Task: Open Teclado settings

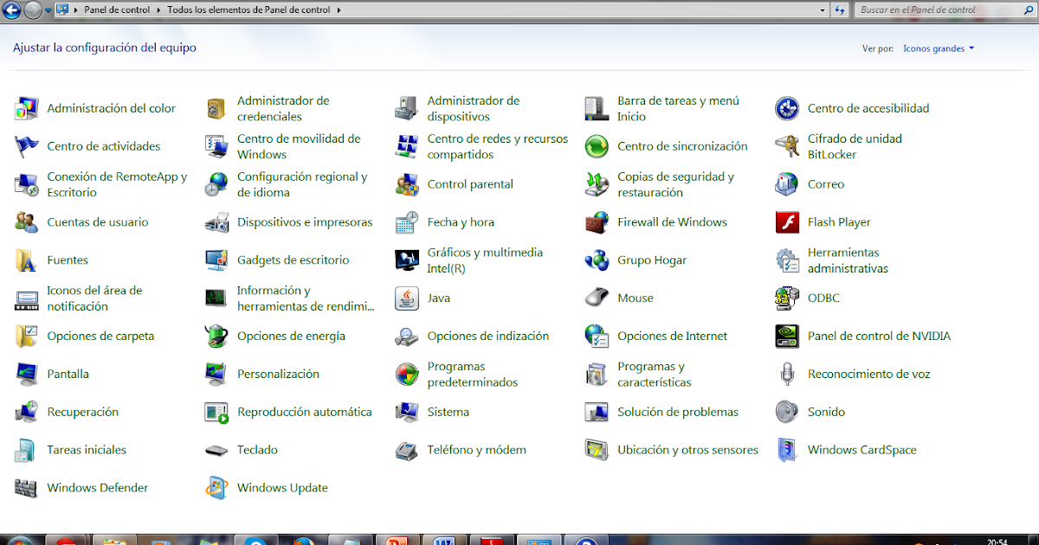Action: [x=256, y=450]
